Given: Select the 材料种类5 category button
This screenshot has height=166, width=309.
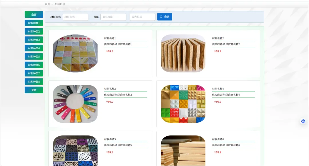Looking at the screenshot, I should click(x=34, y=56).
